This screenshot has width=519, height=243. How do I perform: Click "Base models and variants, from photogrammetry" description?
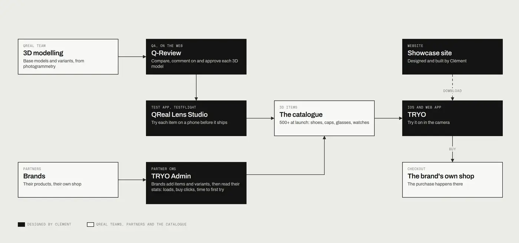tap(54, 64)
